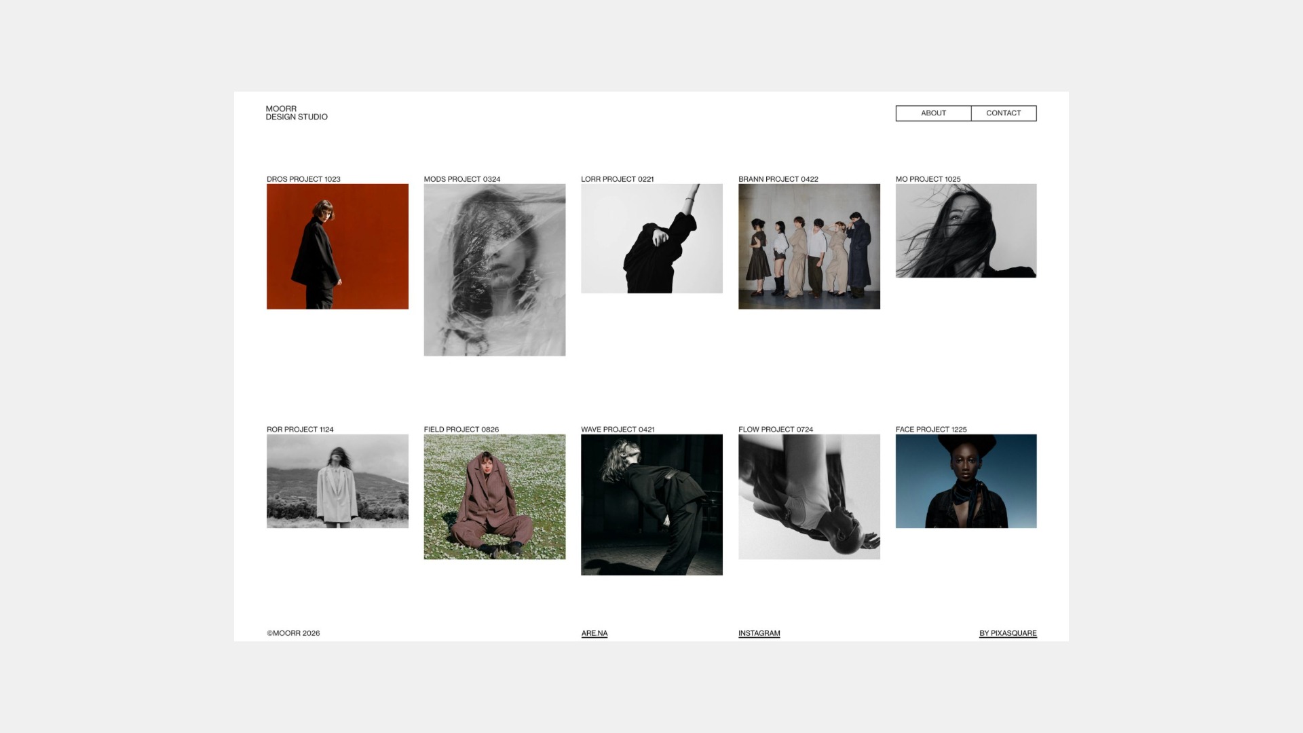Click the BRANN PROJECT 0422 title

tap(778, 179)
